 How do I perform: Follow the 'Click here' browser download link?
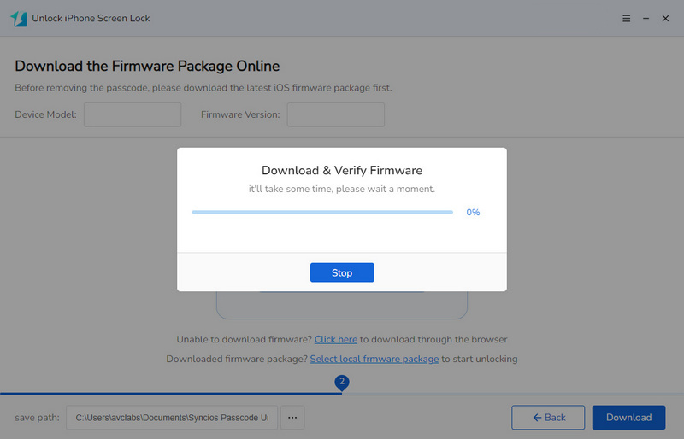click(335, 339)
